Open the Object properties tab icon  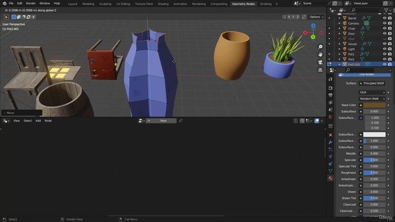(331, 135)
